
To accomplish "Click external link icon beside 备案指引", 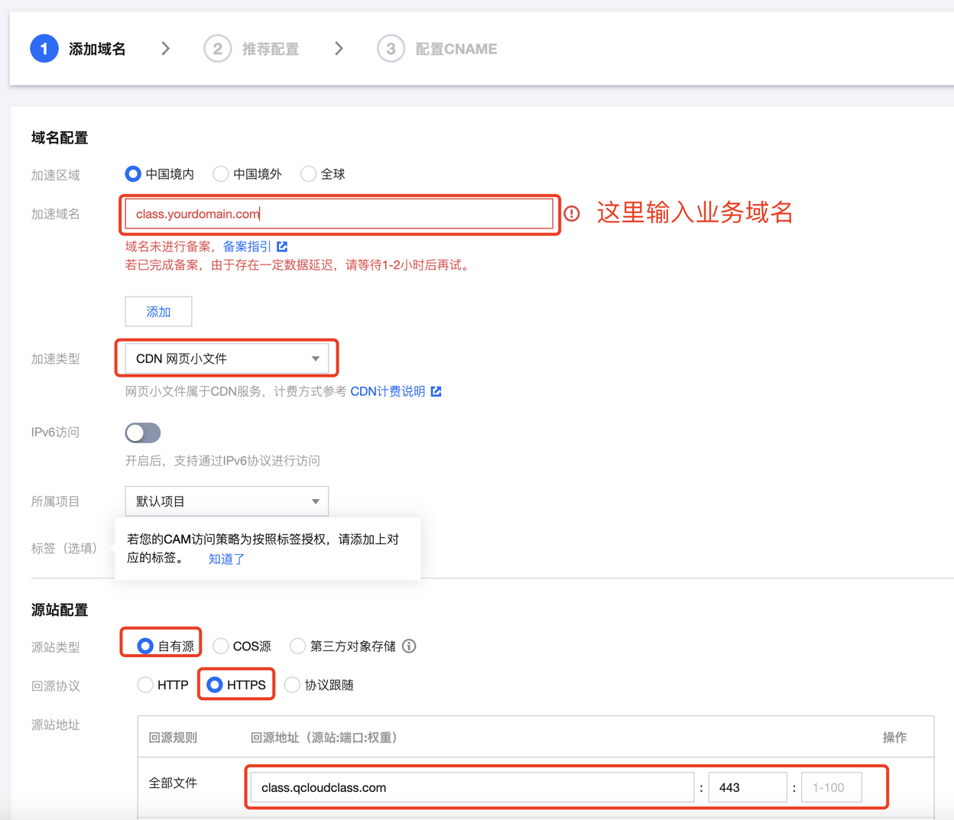I will click(282, 247).
